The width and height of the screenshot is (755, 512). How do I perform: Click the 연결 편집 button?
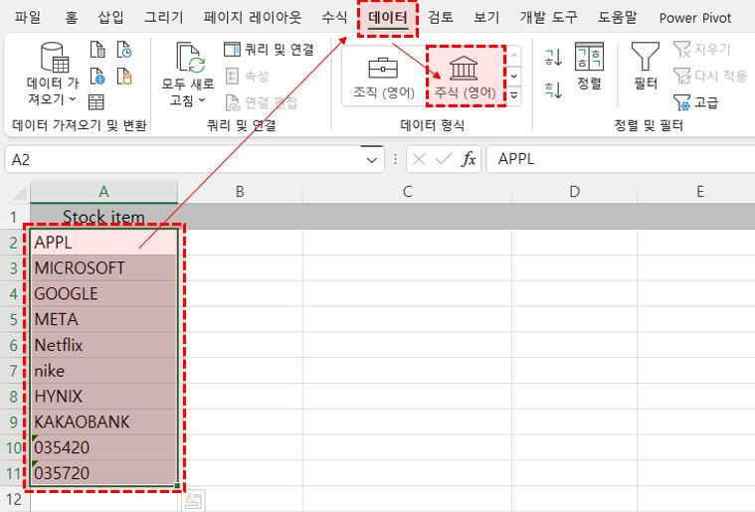[x=262, y=102]
